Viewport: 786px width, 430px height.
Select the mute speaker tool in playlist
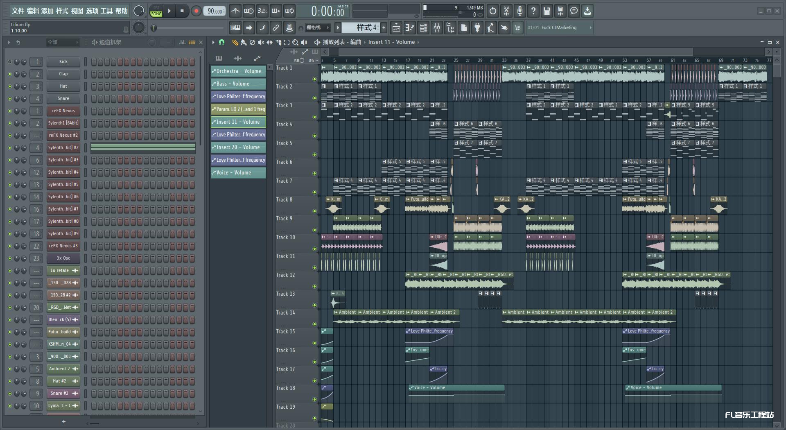click(x=261, y=42)
